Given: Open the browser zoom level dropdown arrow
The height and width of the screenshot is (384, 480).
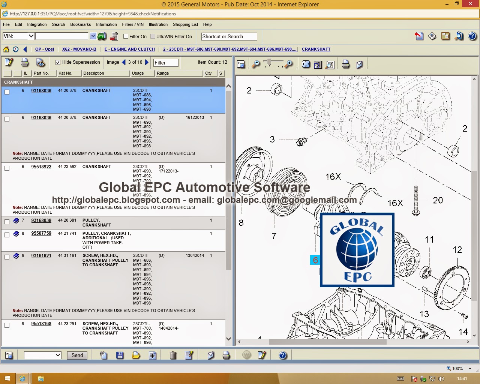Looking at the screenshot, I should coord(470,369).
